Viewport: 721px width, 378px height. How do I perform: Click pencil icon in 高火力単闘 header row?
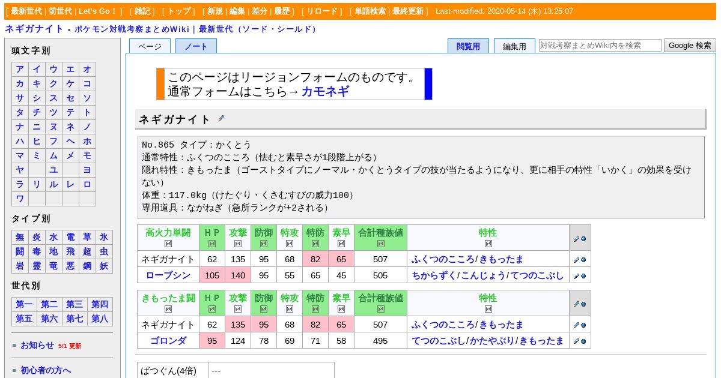[x=576, y=238]
